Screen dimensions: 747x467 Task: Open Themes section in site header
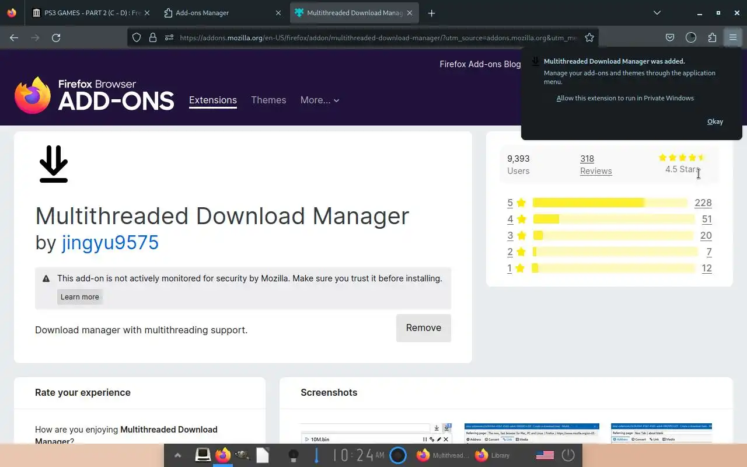click(268, 100)
